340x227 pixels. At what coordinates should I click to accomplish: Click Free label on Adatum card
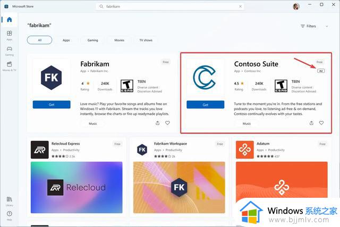pos(322,144)
